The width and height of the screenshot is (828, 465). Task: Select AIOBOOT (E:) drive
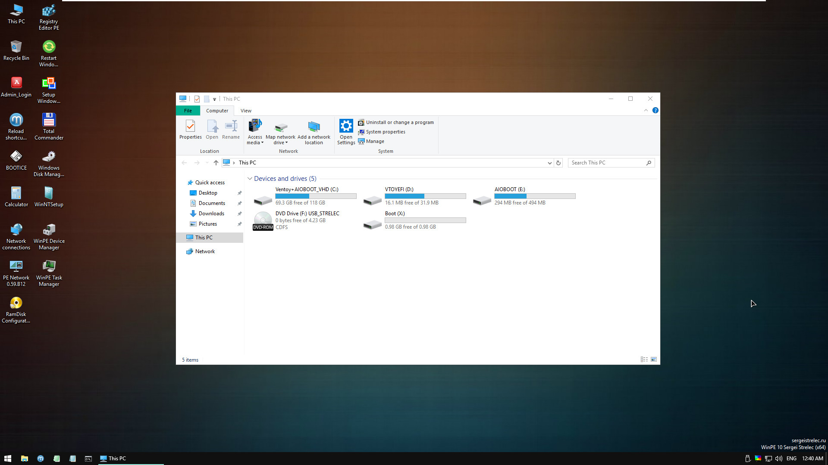point(524,196)
